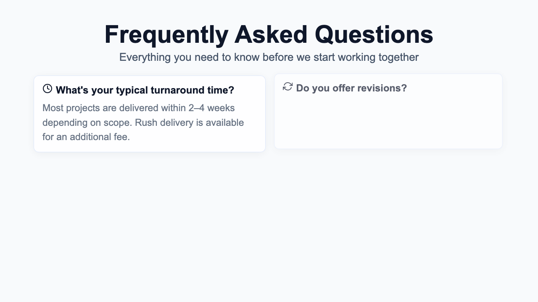Click the empty body of revisions card
538x302 pixels.
[x=388, y=122]
